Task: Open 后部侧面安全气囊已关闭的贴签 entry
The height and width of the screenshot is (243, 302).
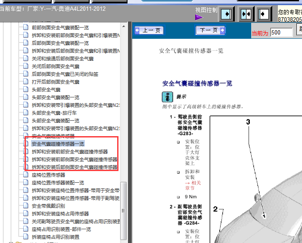Action: 65,74
